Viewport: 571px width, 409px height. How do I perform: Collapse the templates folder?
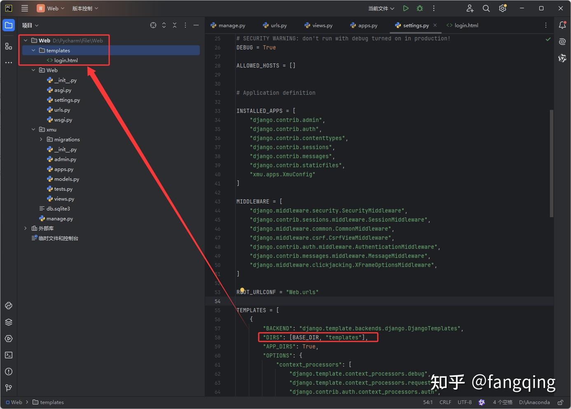(x=33, y=50)
